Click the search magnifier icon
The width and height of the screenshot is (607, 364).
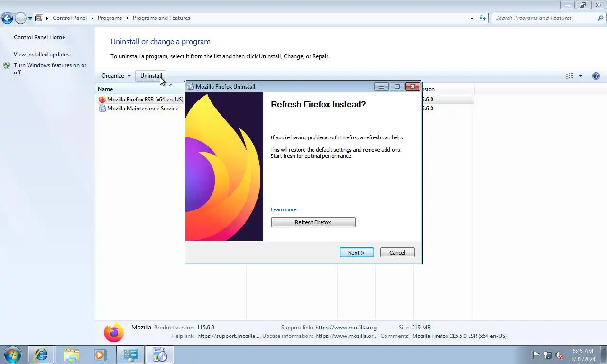pos(600,18)
